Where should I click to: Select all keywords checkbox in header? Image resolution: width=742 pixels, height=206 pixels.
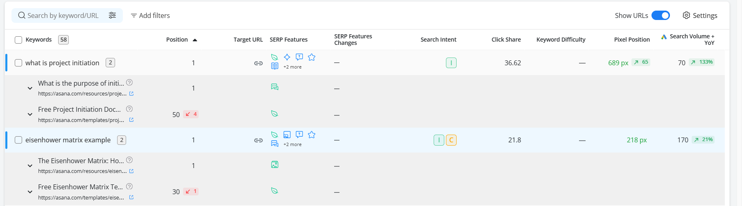(18, 40)
